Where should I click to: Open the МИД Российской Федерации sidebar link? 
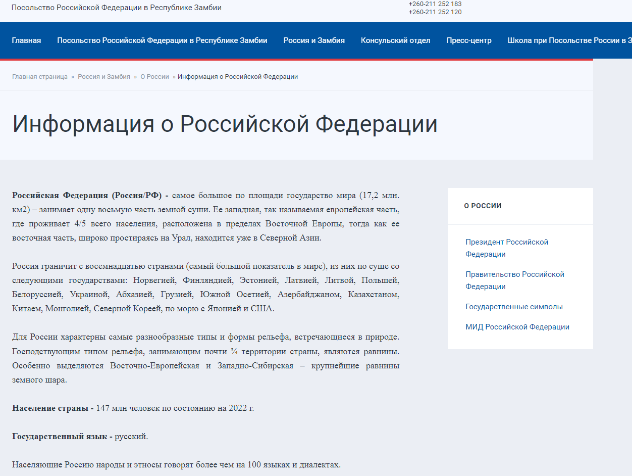click(517, 327)
